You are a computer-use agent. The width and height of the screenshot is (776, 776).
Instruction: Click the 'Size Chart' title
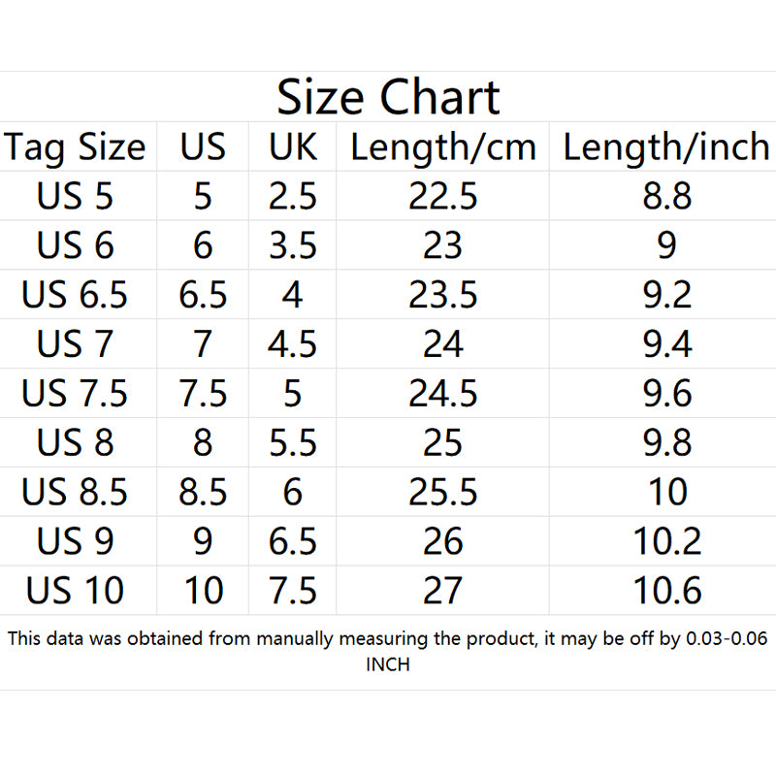click(x=388, y=97)
